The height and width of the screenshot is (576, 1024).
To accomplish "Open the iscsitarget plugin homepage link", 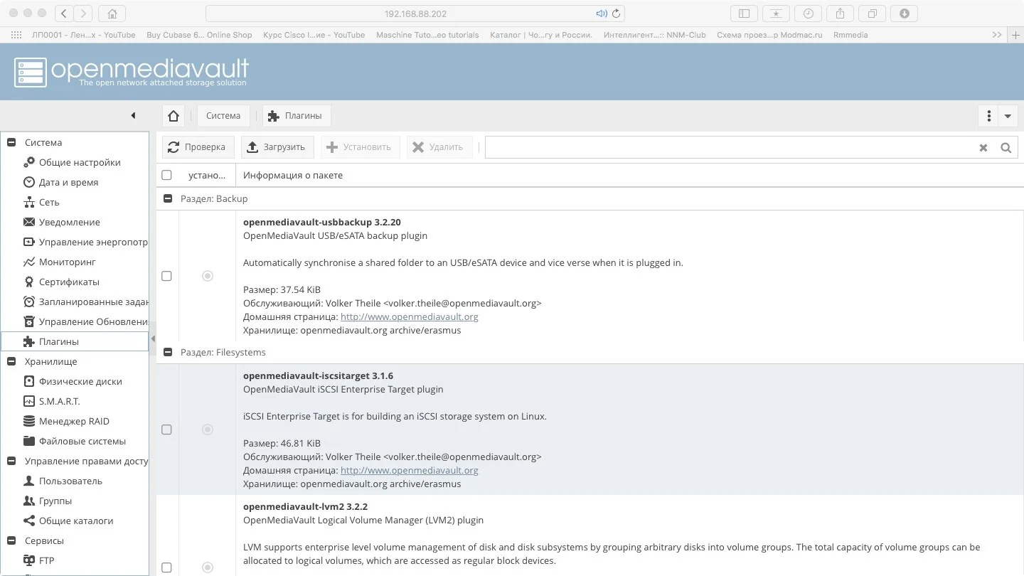I will (410, 470).
